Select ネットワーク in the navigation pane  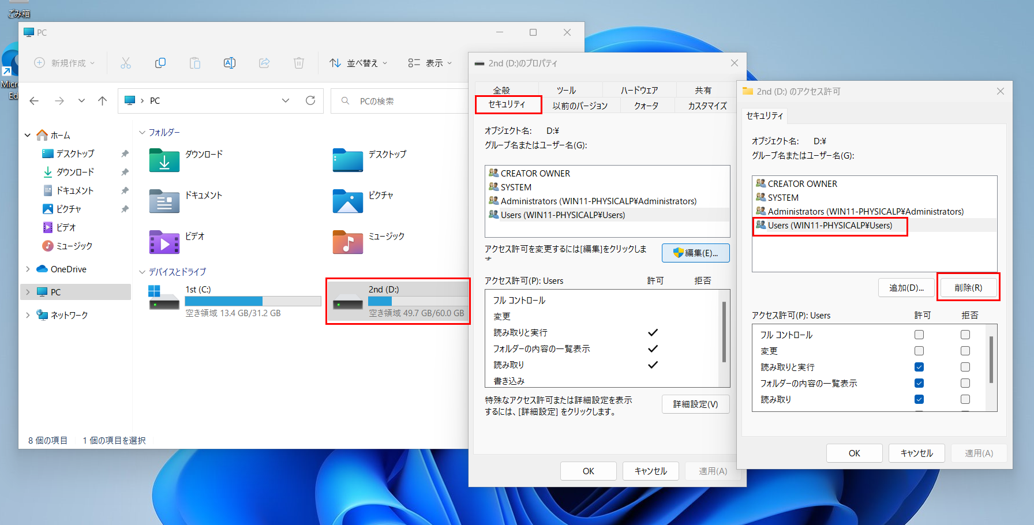(x=69, y=315)
